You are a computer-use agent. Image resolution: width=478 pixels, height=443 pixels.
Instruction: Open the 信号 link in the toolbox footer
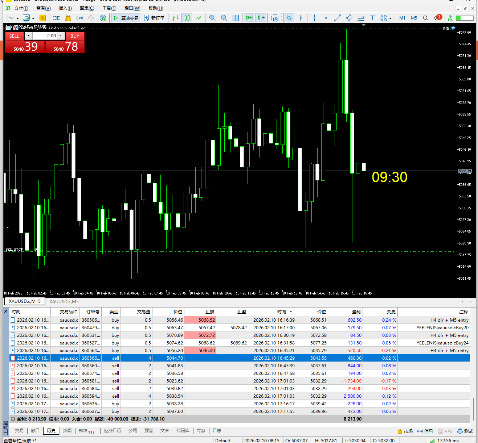[x=425, y=431]
